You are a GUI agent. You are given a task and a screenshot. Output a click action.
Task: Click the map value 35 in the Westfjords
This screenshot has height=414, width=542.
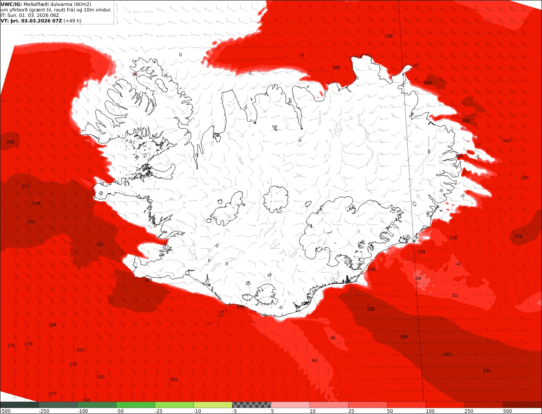[x=135, y=74]
